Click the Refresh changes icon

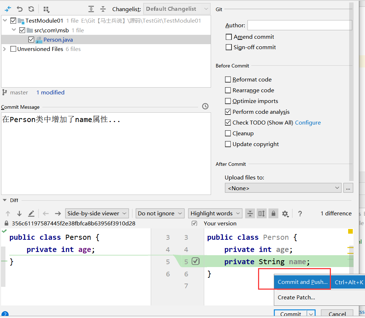(x=31, y=9)
